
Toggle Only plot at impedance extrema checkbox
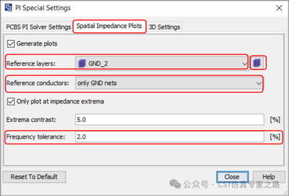point(11,101)
